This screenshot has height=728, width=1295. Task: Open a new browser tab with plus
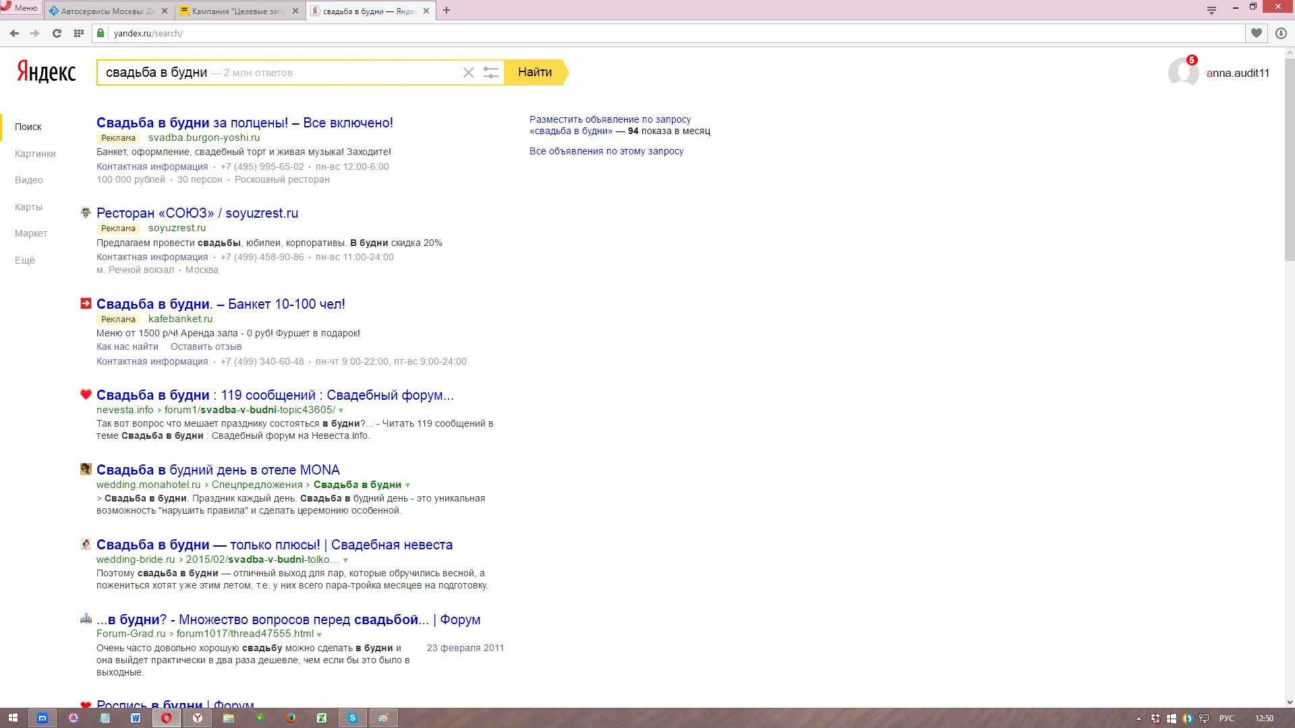(x=446, y=10)
